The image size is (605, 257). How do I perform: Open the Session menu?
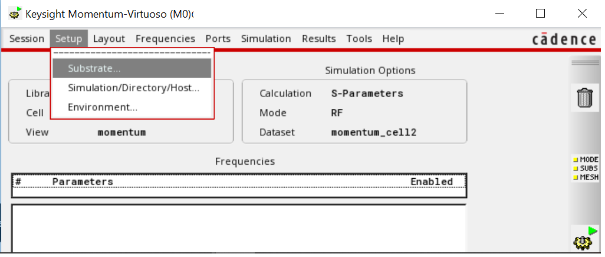27,39
